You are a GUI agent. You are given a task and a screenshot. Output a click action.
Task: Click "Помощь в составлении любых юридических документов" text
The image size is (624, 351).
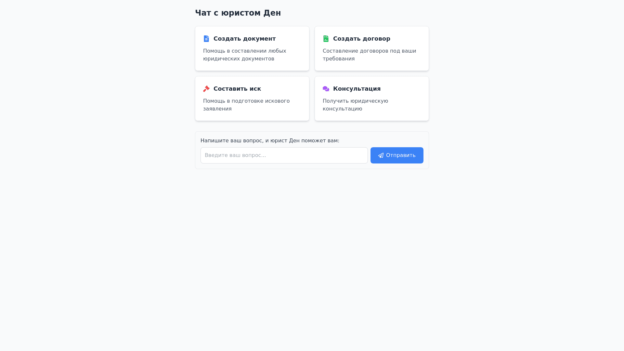tap(244, 55)
